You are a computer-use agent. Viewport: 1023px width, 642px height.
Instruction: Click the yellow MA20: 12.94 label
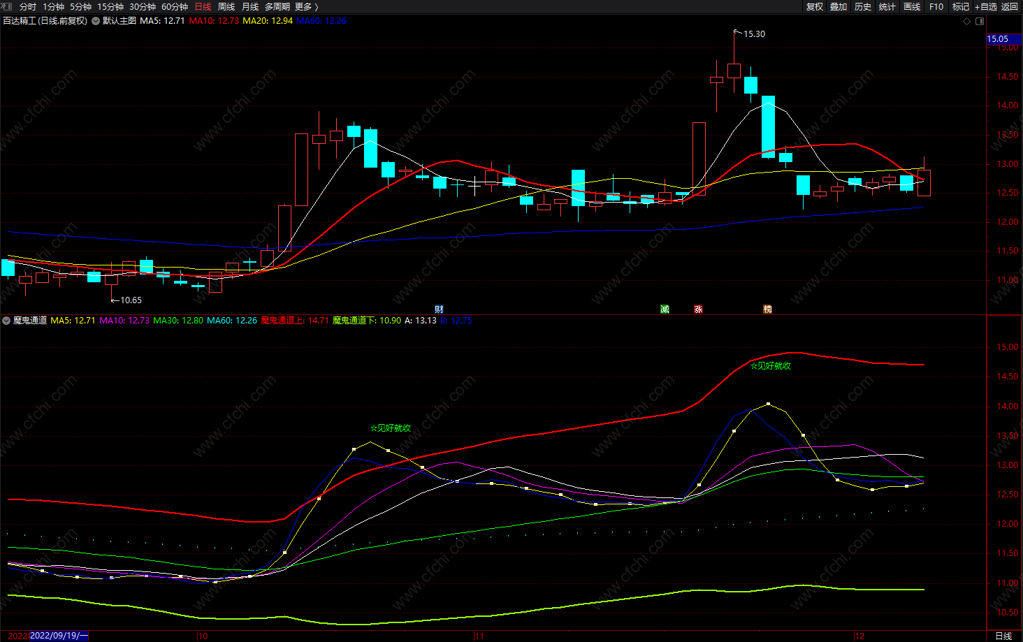(x=268, y=21)
